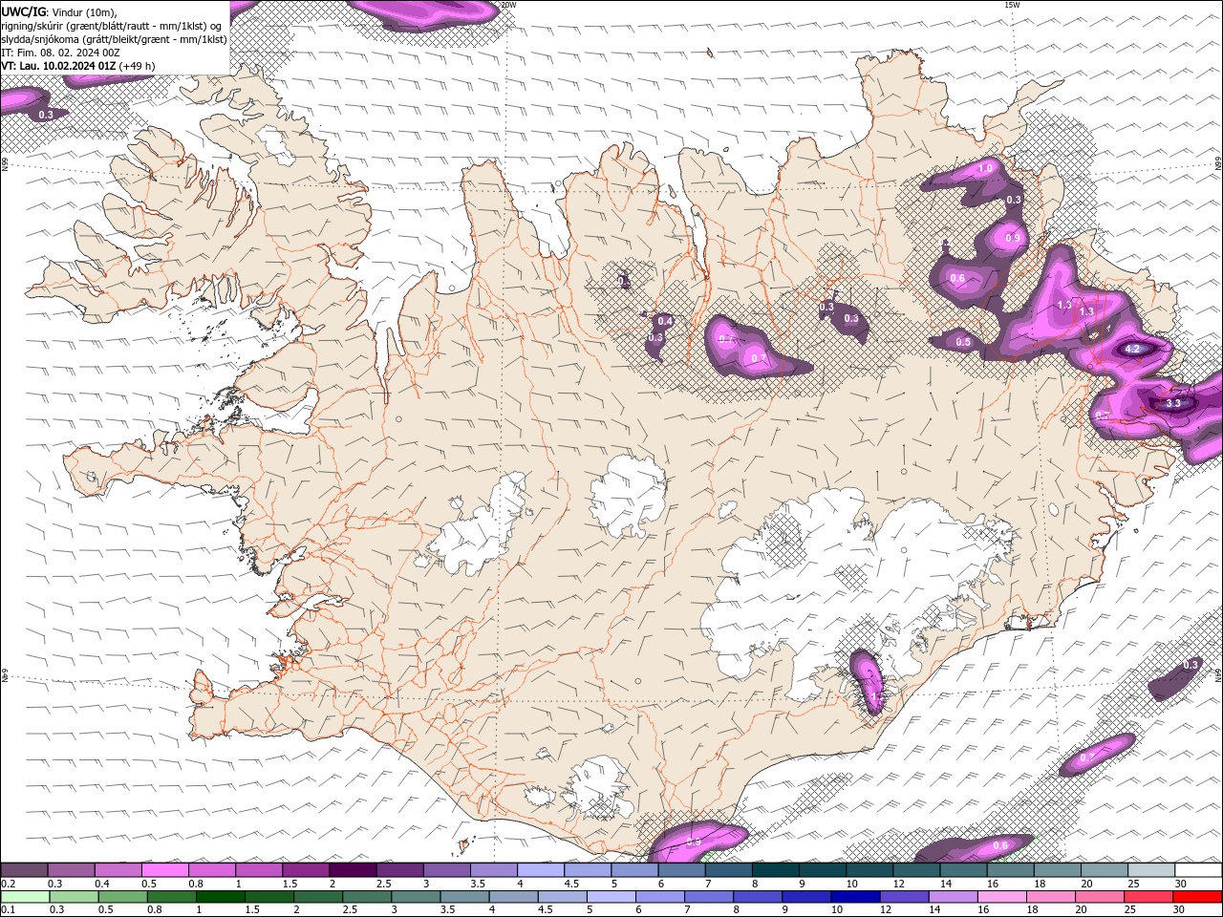This screenshot has width=1223, height=917.
Task: Click the '1.0' snowfall value in the northeast
Action: pos(986,167)
